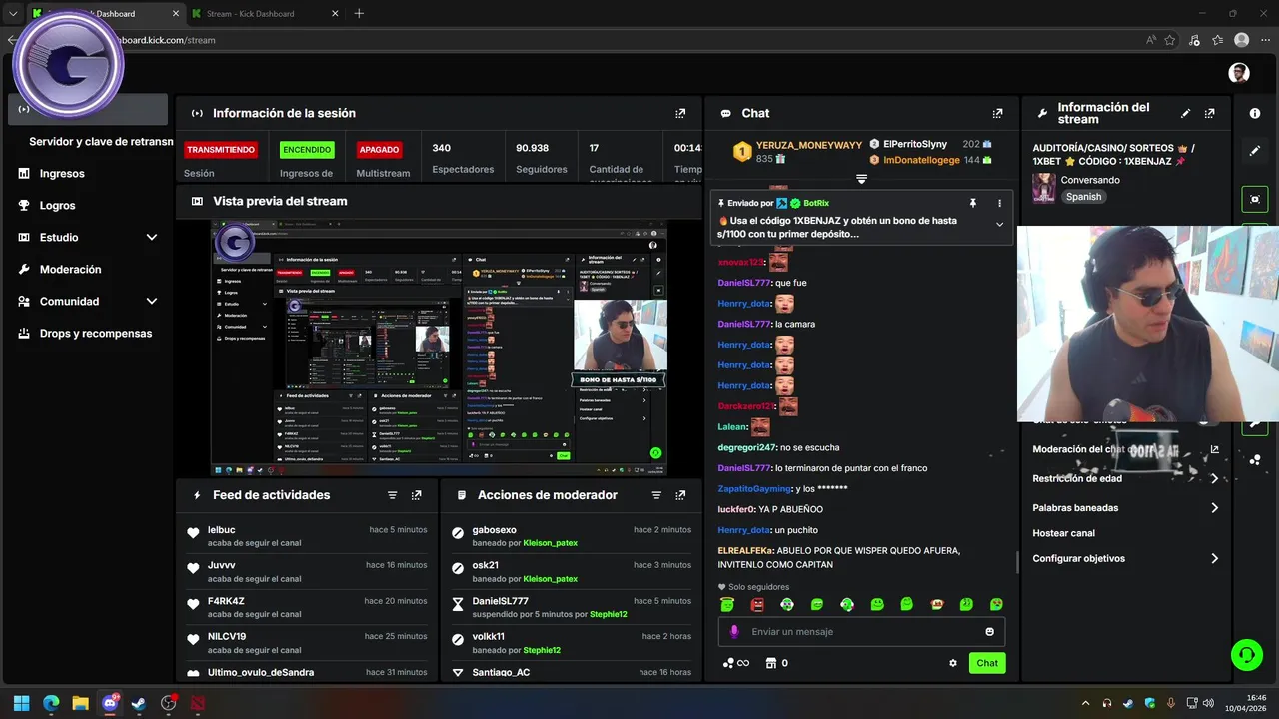The image size is (1279, 719).
Task: Pop out the Información de la sesión panel
Action: tap(680, 114)
